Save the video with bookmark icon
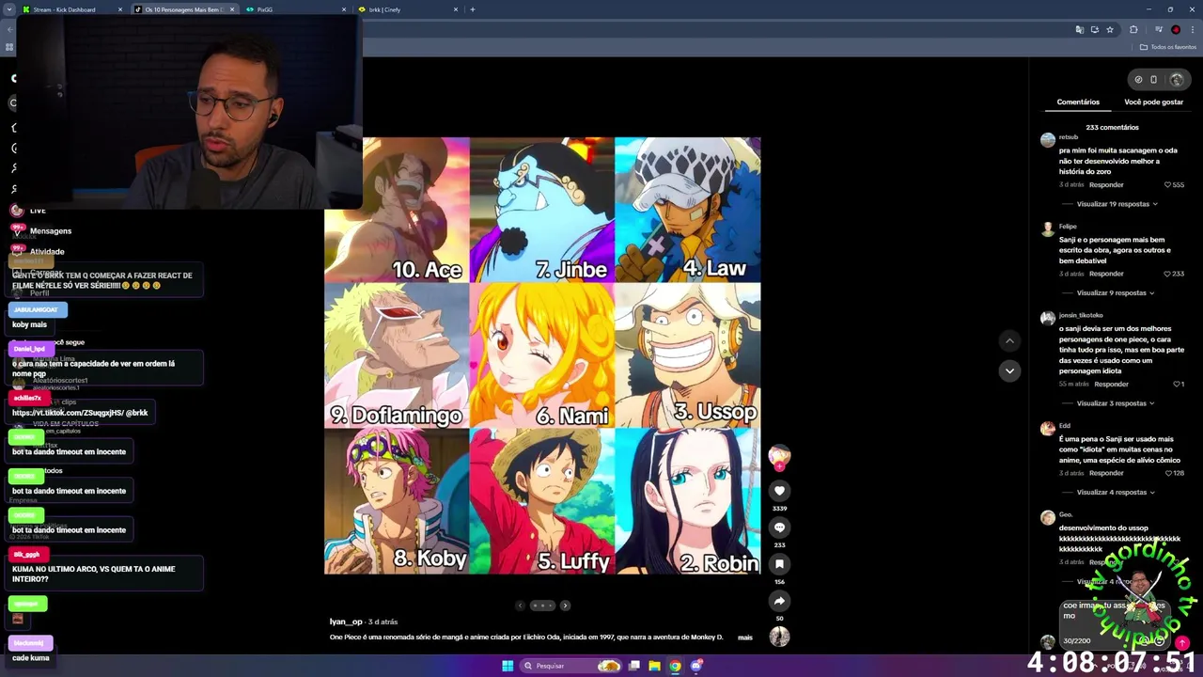Viewport: 1203px width, 677px height. 779,564
